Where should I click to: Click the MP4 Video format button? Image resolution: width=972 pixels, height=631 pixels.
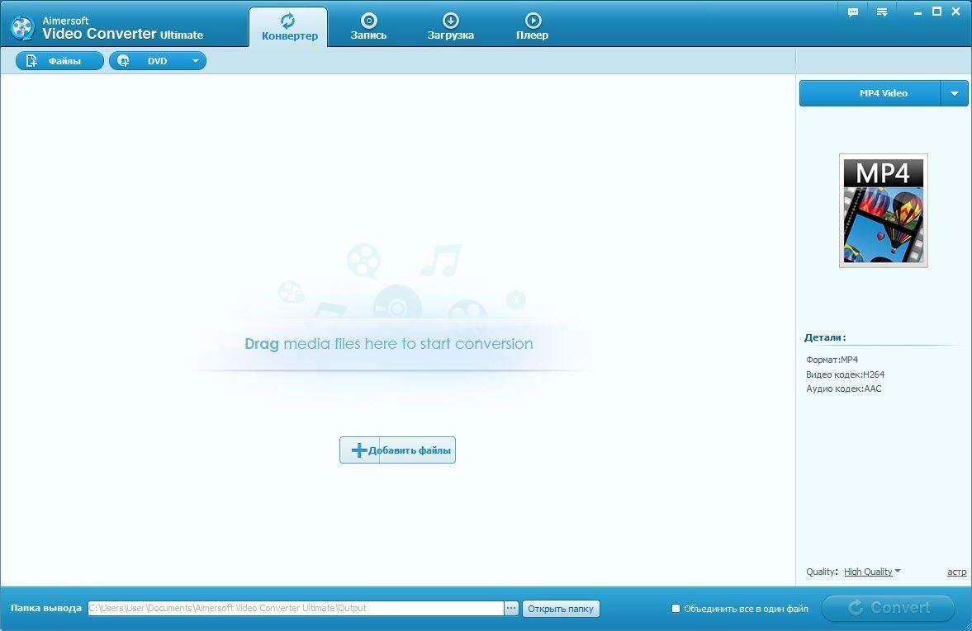[x=870, y=93]
